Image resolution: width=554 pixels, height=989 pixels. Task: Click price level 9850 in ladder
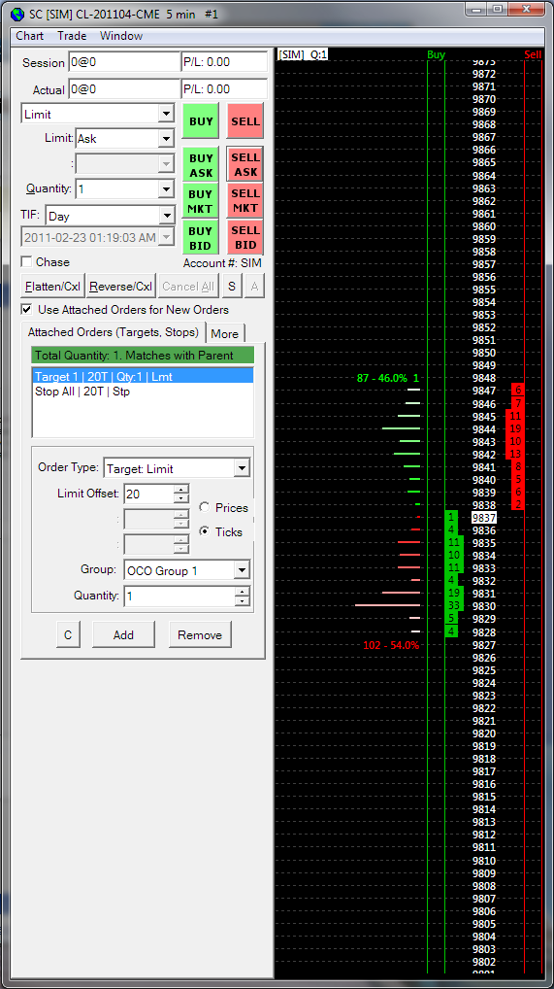(484, 353)
